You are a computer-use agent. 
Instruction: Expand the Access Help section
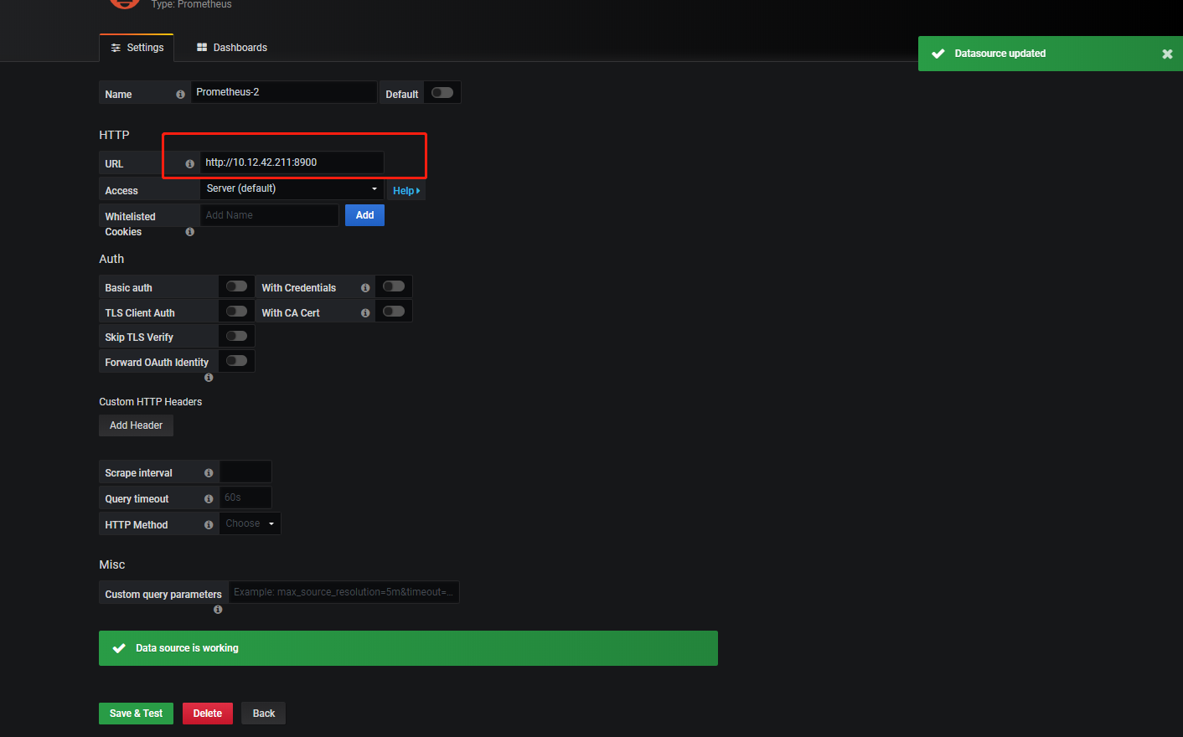coord(406,191)
